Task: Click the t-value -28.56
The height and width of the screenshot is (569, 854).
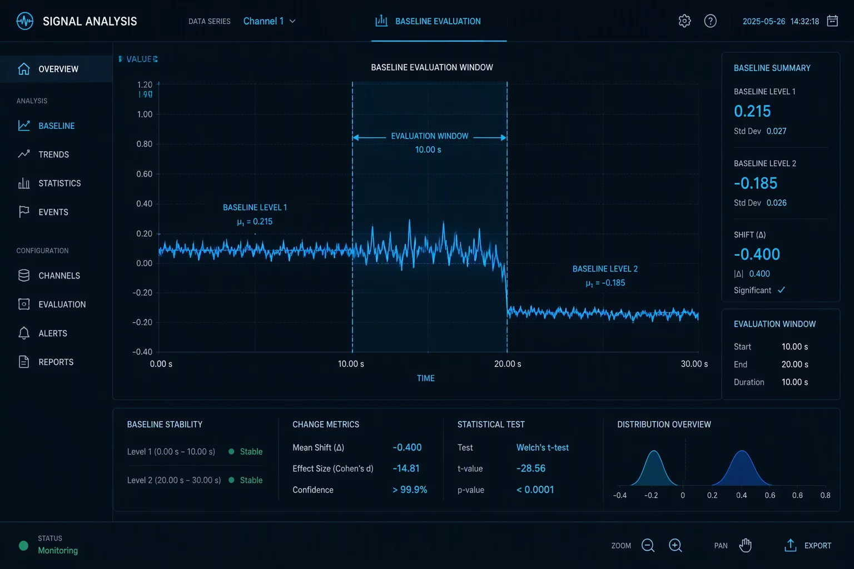Action: [x=531, y=468]
